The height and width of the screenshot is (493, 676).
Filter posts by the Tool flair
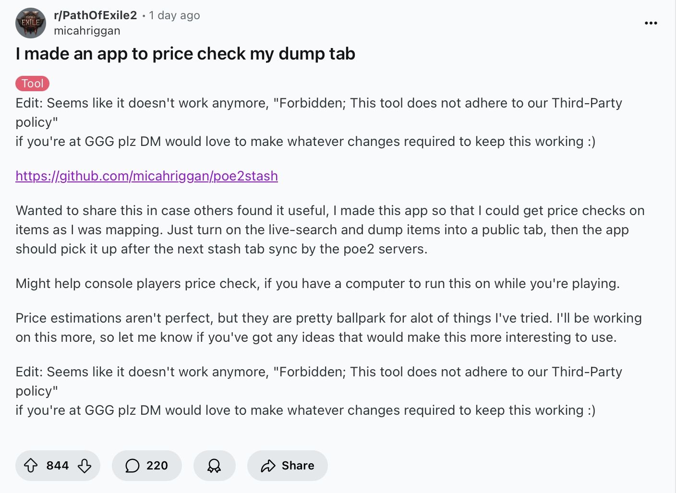pyautogui.click(x=32, y=84)
